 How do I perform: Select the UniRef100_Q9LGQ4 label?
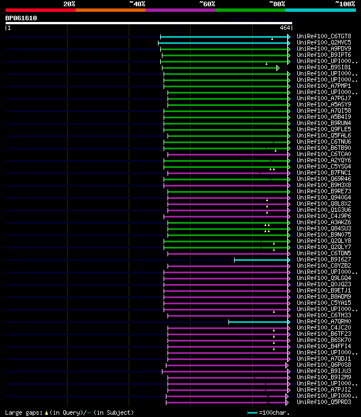[324, 278]
